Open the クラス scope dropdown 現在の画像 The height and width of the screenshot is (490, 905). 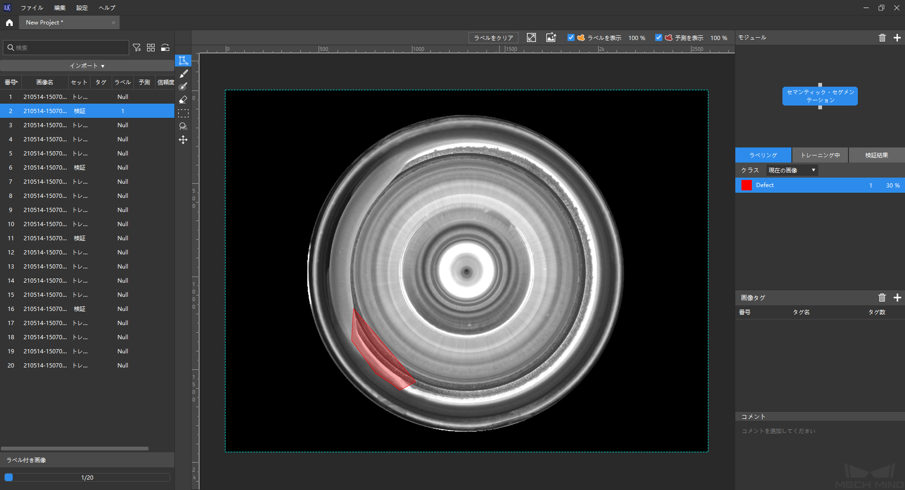(x=792, y=170)
